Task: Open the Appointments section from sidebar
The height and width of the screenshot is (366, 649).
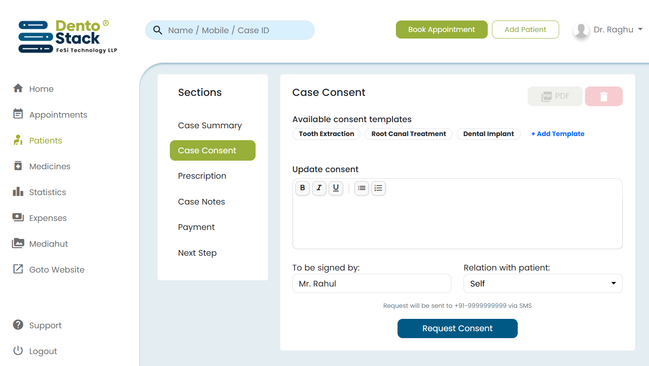Action: 58,114
